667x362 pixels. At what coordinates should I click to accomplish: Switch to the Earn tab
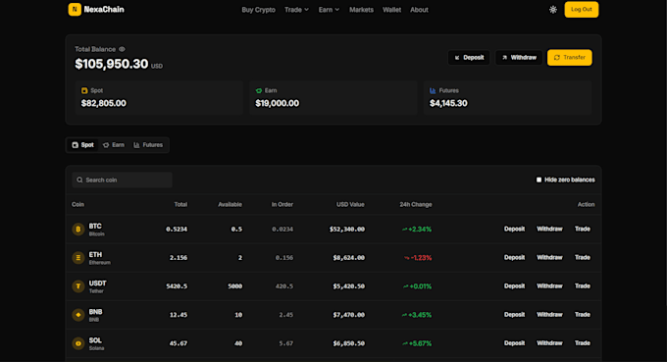pos(114,145)
